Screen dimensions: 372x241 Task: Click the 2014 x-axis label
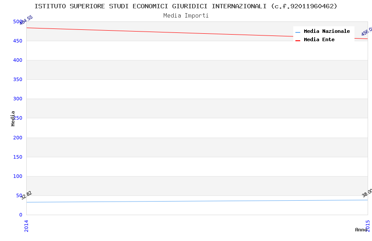(x=26, y=226)
